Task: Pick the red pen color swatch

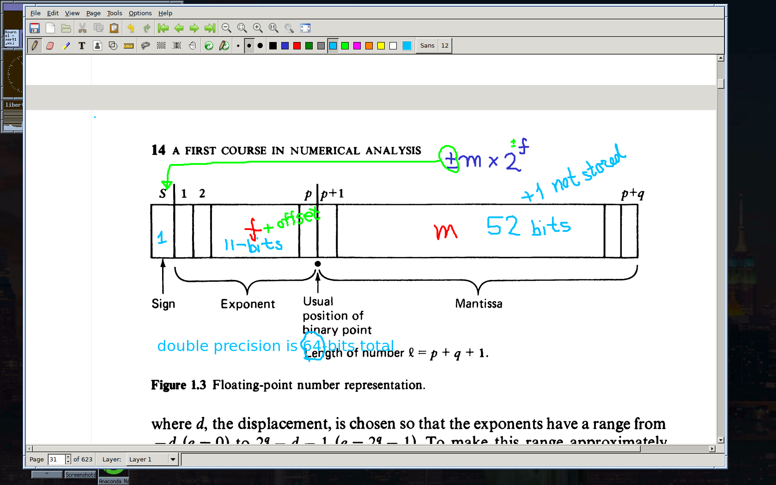Action: pyautogui.click(x=297, y=46)
